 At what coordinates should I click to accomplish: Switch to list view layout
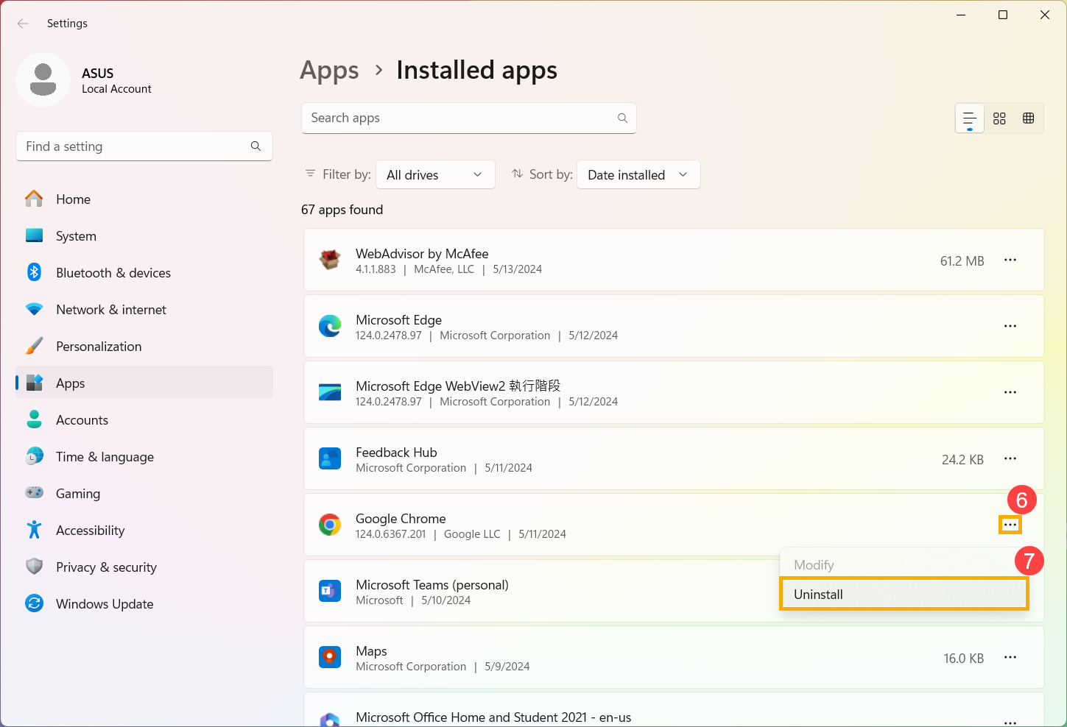coord(970,118)
